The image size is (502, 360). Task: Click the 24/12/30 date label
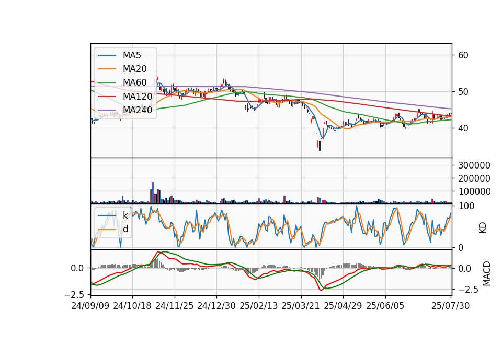pyautogui.click(x=216, y=306)
